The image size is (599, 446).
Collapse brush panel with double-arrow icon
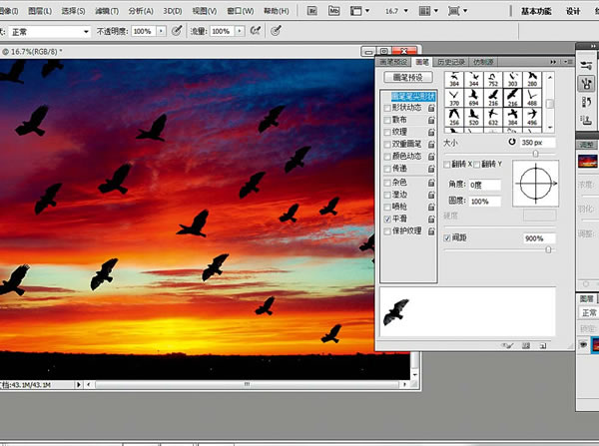point(553,62)
